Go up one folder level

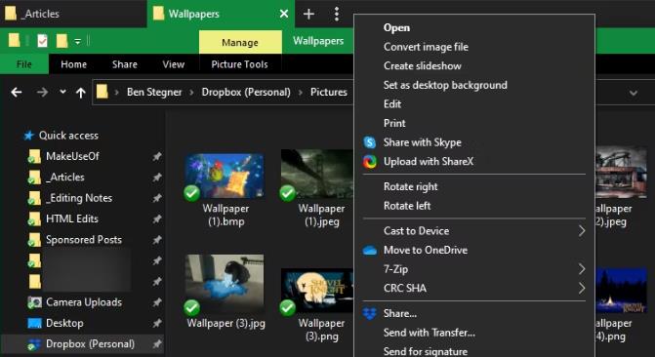81,93
